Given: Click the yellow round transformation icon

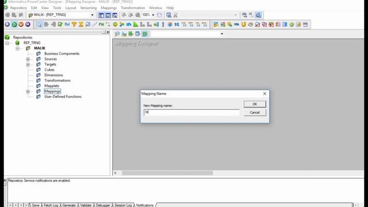Looking at the screenshot, I should [115, 24].
